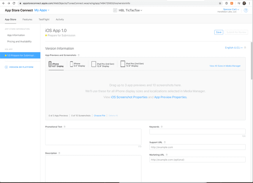Focus the Support URL field
This screenshot has height=183, width=253.
(197, 147)
